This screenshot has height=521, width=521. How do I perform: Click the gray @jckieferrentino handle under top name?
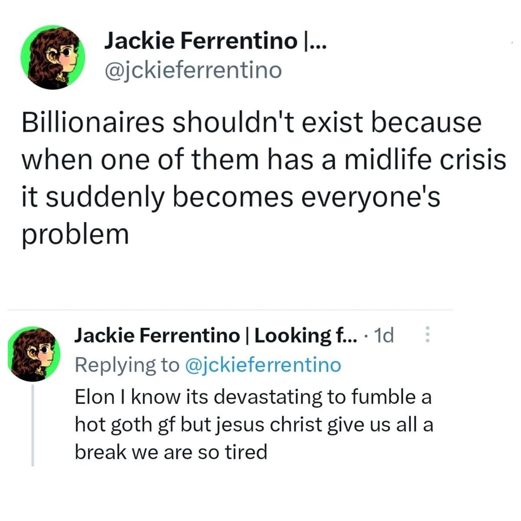[x=193, y=70]
